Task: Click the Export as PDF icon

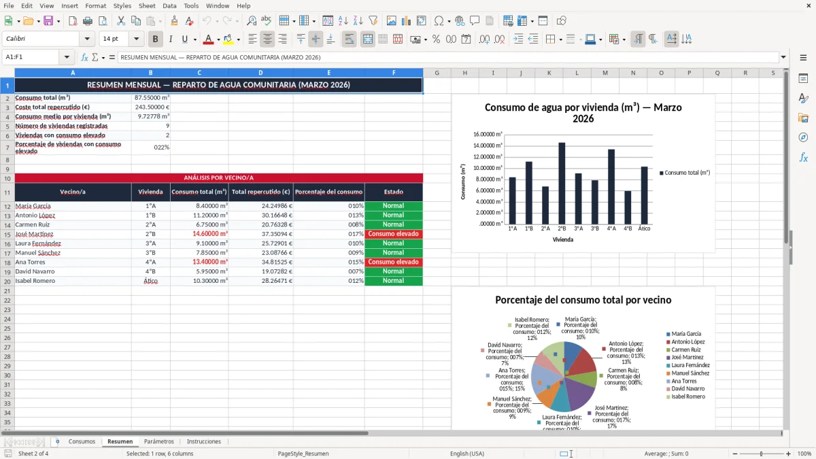Action: 73,21
